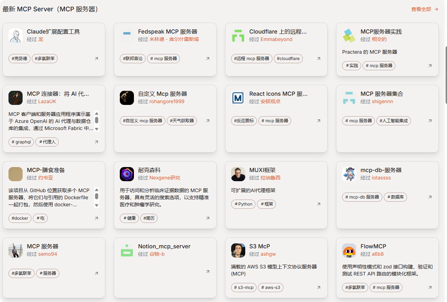Click the MCP服务器实践 colorful squares logo
The height and width of the screenshot is (302, 447).
[x=349, y=36]
